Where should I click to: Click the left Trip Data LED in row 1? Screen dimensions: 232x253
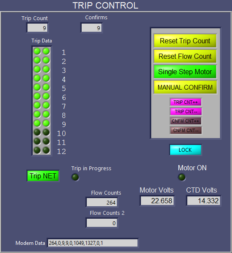[x=37, y=51]
